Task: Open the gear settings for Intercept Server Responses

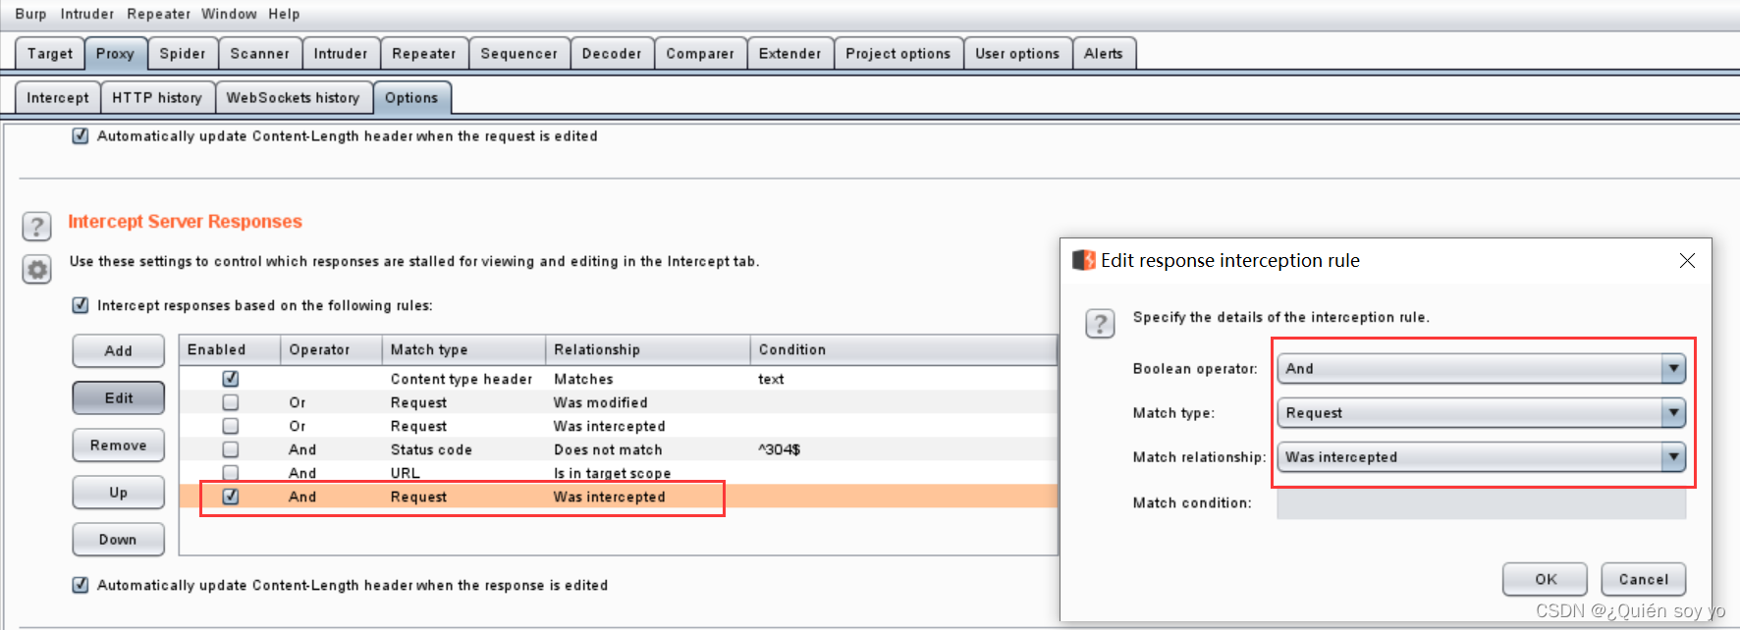Action: pyautogui.click(x=36, y=269)
